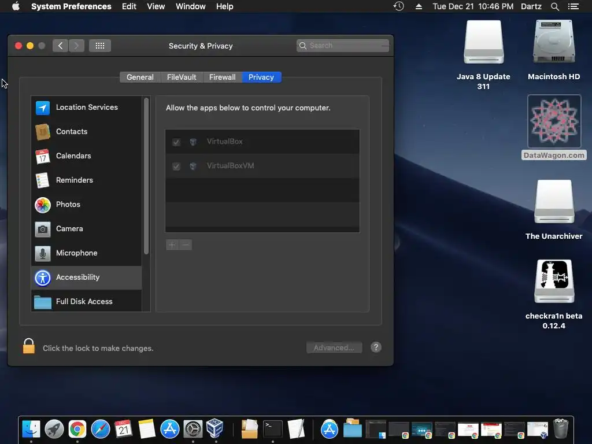Select the Accessibility category

[x=87, y=277]
